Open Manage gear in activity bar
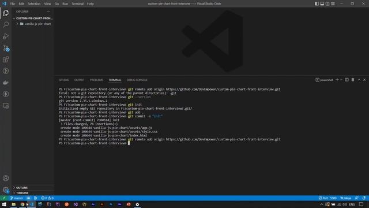Viewport: 369px width, 208px height. tap(6, 190)
